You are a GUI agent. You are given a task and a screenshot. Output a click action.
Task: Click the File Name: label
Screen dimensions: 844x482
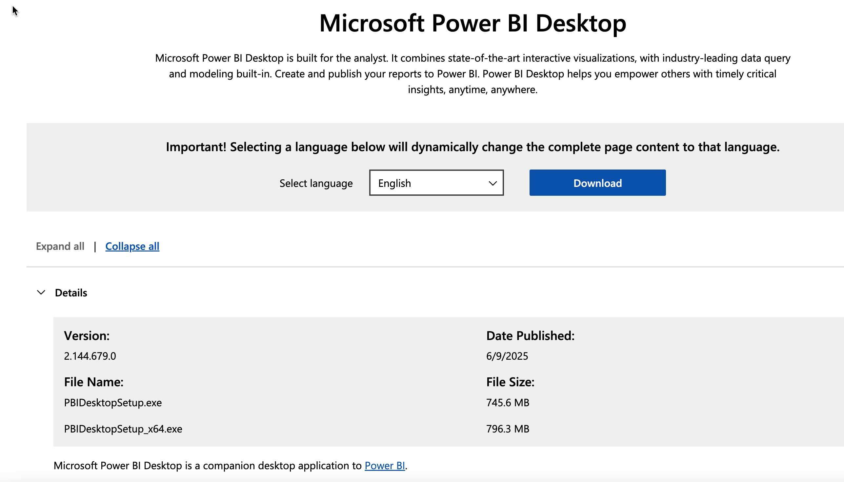(94, 382)
